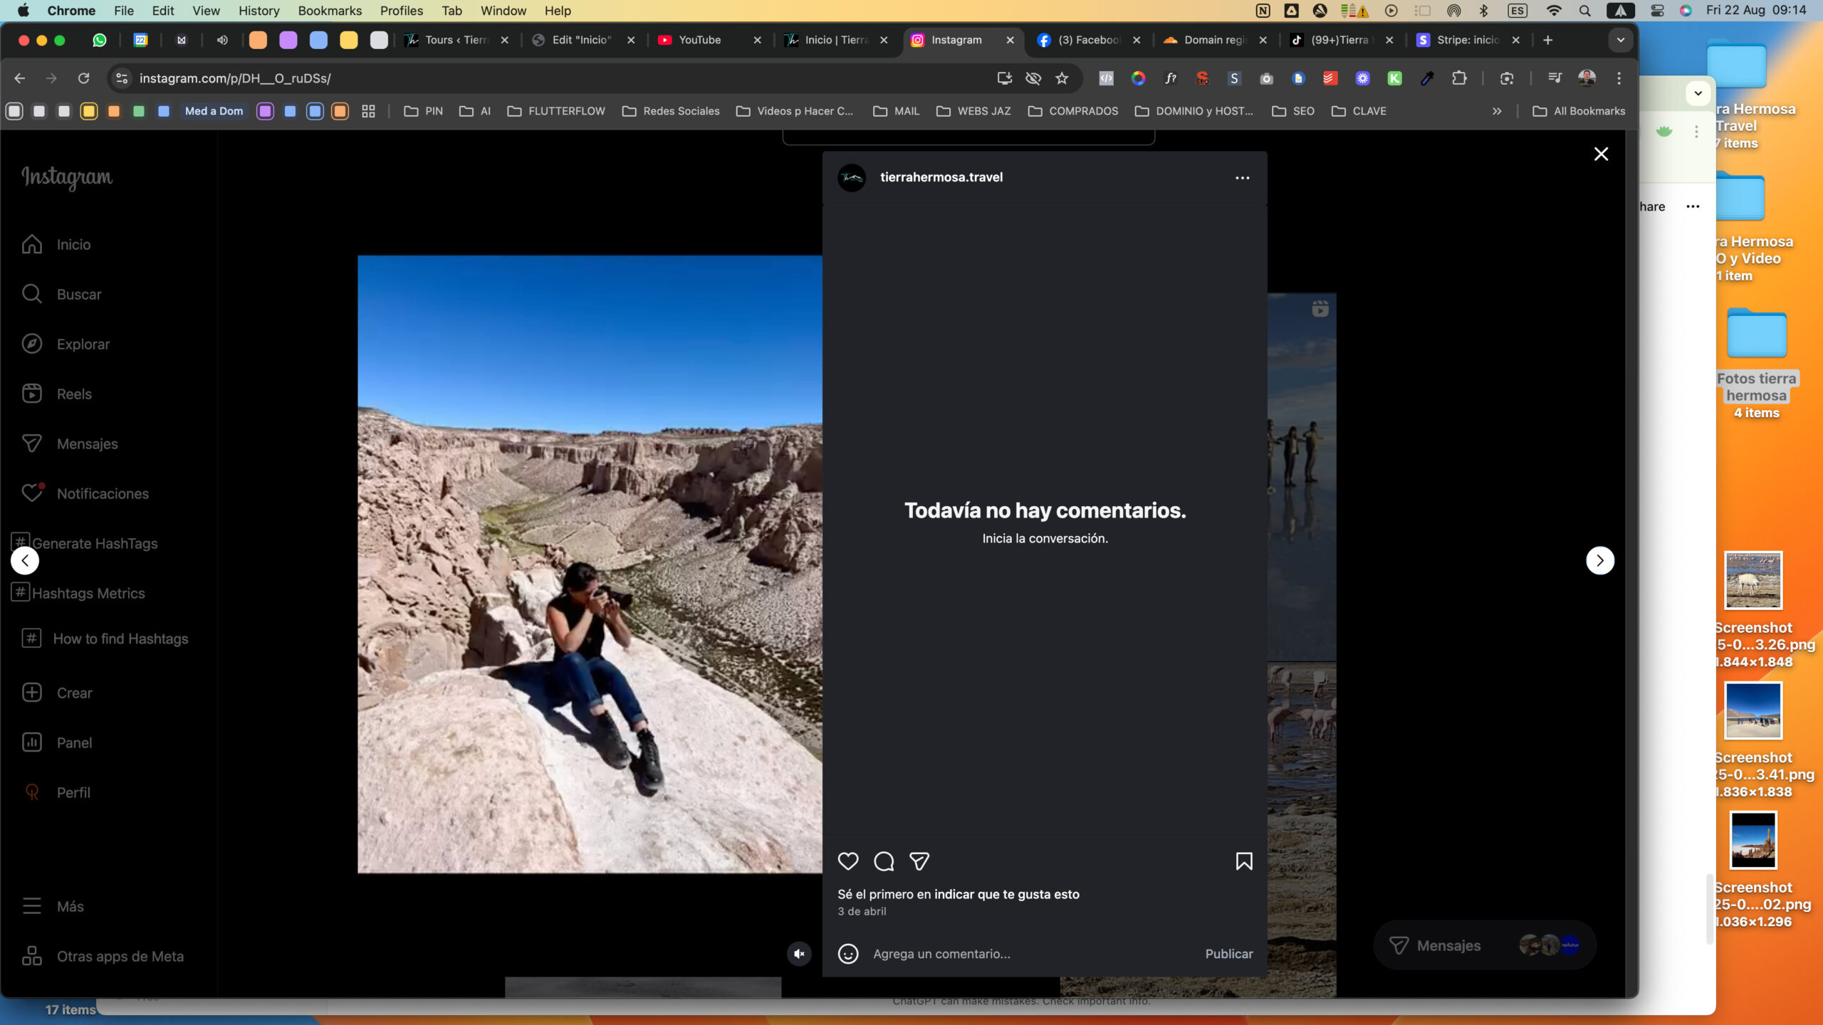Show hidden bookmarks chevron
1823x1025 pixels.
(x=1497, y=111)
